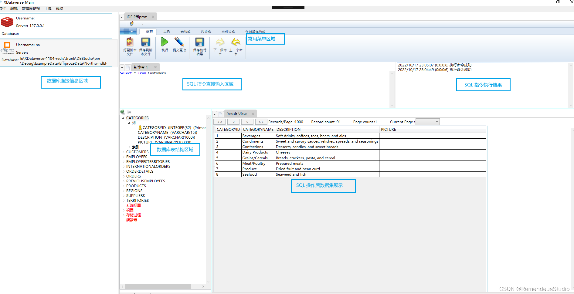
Task: Click the small quick-access icon above the ribbon
Action: (x=132, y=23)
